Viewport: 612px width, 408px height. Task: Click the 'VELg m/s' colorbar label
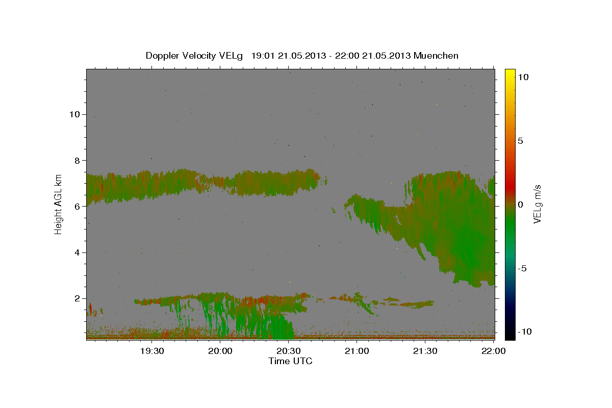coord(538,203)
